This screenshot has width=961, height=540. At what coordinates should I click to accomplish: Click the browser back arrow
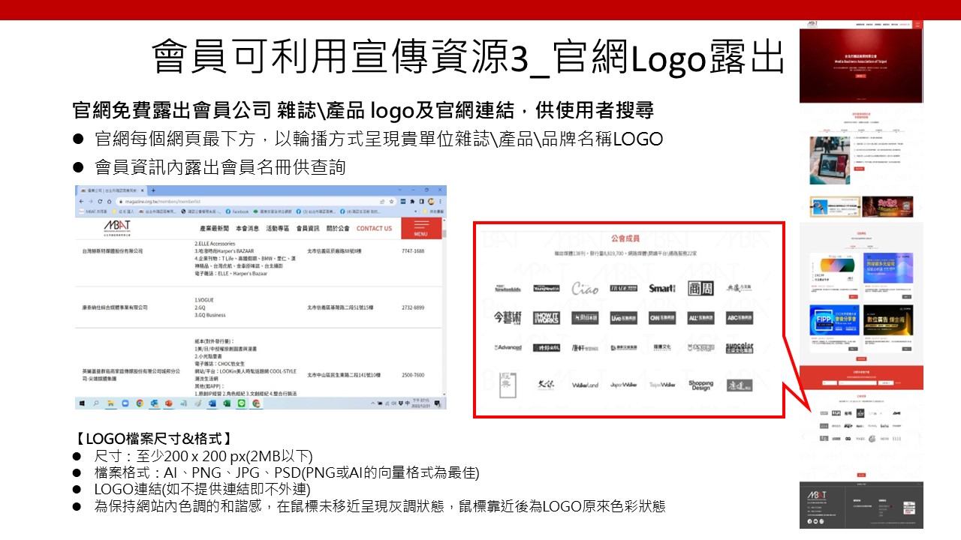(82, 201)
